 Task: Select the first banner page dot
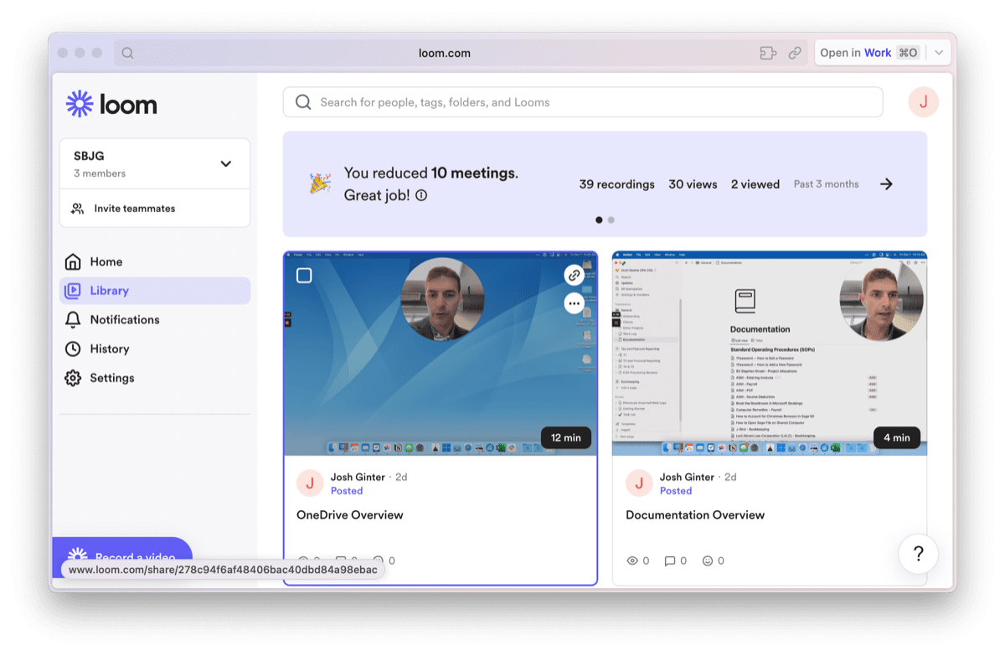tap(599, 220)
